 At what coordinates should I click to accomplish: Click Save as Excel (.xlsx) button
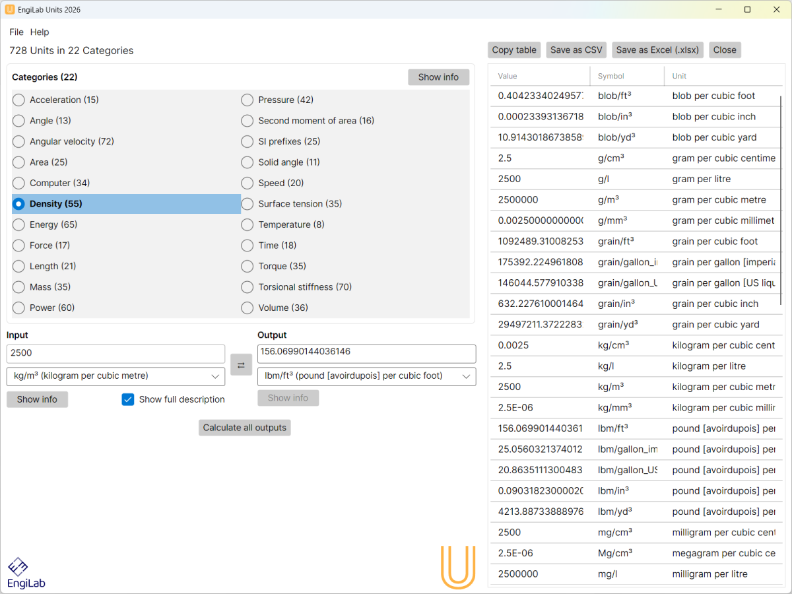click(x=657, y=50)
